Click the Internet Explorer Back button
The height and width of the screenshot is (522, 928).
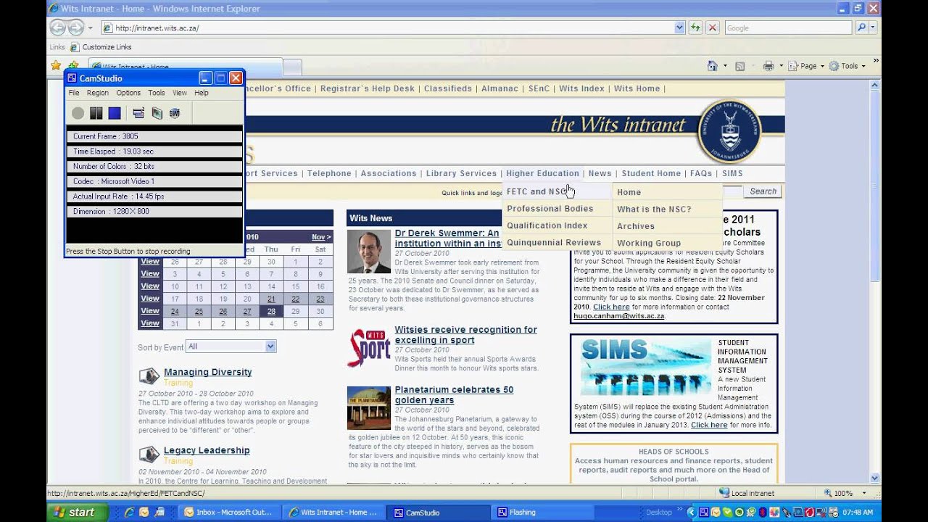point(57,28)
